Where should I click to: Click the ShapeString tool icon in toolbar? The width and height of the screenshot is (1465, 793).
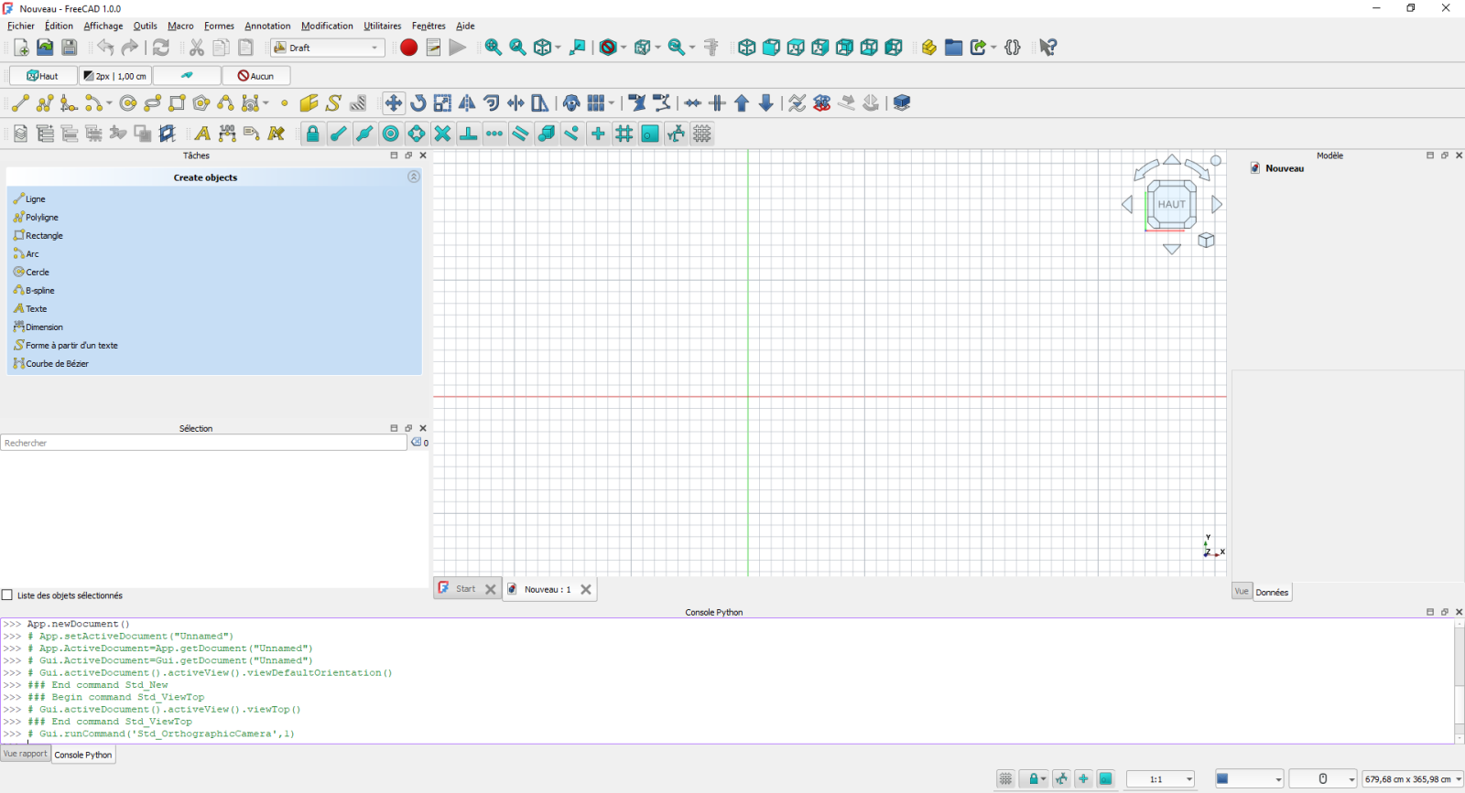click(333, 103)
